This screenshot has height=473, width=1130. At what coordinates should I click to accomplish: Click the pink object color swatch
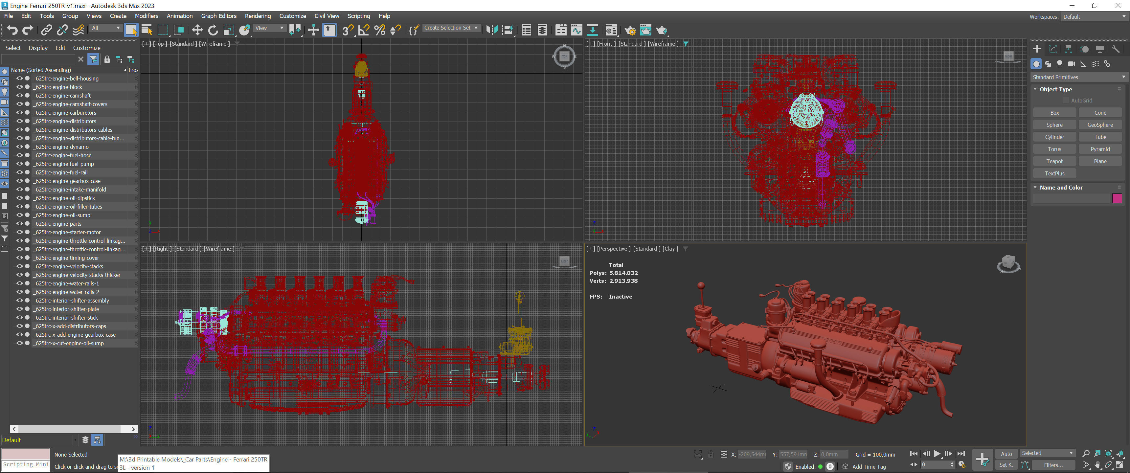tap(1117, 199)
